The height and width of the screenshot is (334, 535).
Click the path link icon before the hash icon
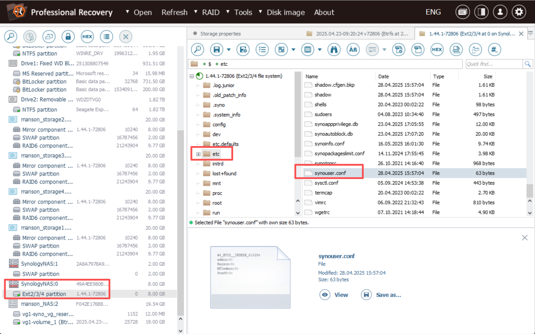click(475, 50)
